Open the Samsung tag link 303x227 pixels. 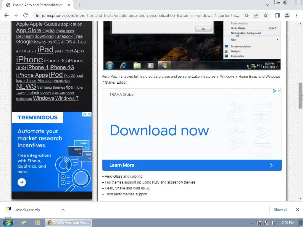(x=44, y=87)
